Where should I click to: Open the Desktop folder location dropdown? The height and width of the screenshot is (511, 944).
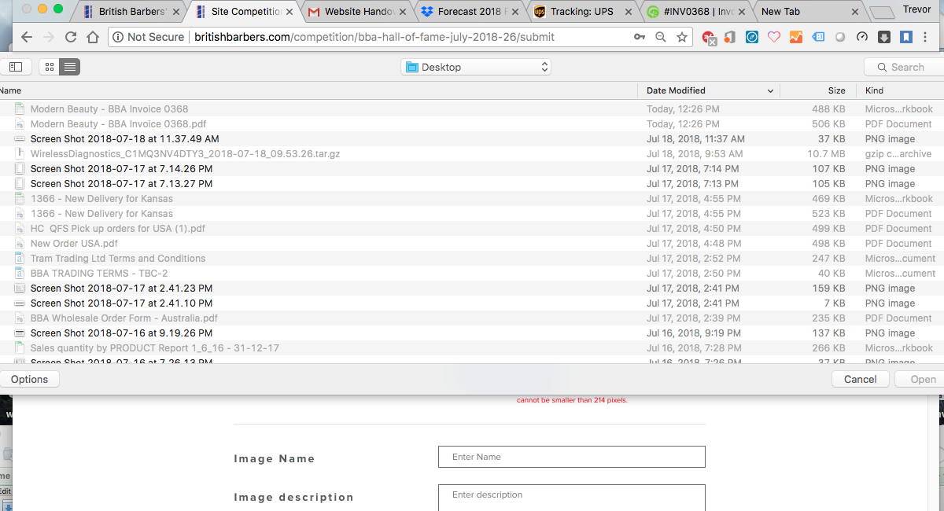click(x=476, y=67)
